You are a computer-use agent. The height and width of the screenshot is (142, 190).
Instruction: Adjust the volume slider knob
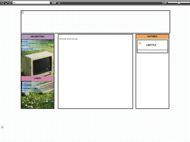[x=179, y=2]
